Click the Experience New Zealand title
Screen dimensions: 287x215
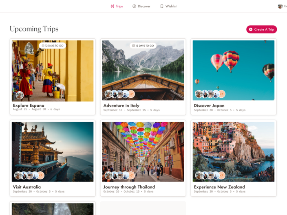click(219, 187)
